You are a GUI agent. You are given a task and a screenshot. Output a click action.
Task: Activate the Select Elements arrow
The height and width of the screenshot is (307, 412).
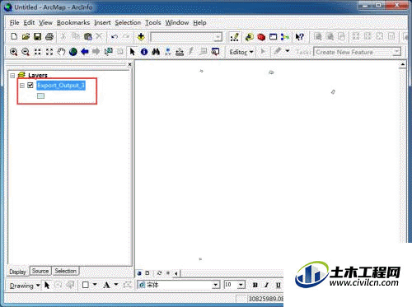(133, 52)
